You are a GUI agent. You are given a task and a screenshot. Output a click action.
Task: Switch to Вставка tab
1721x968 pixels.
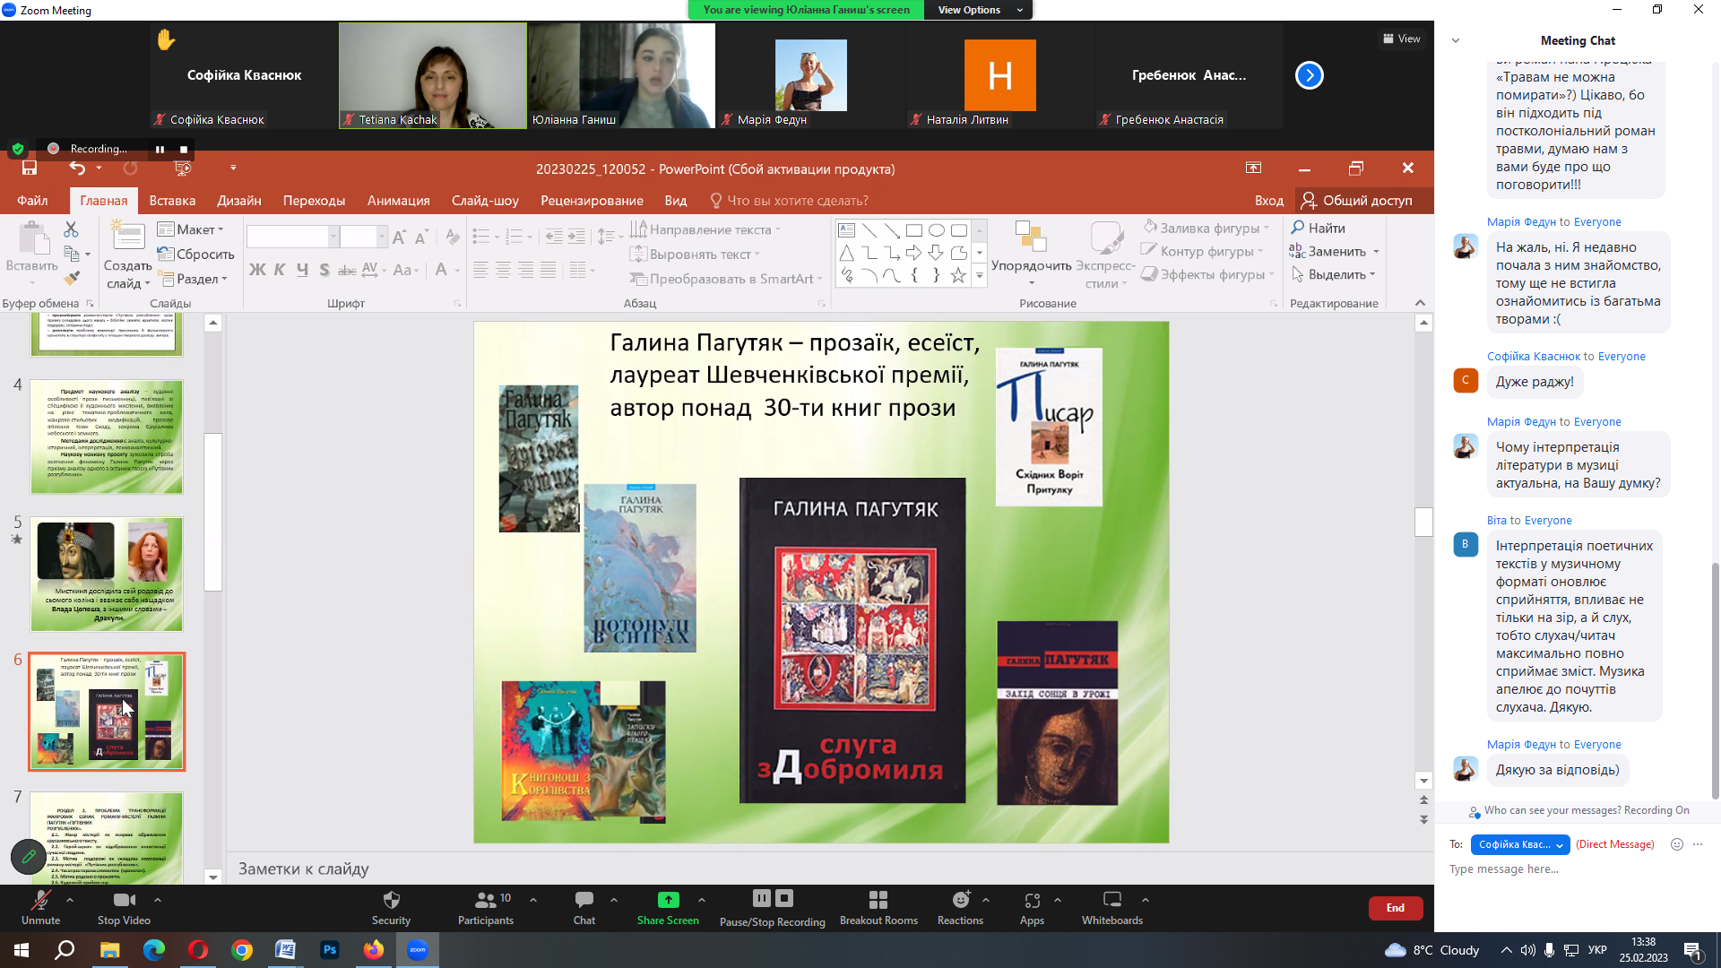click(x=172, y=201)
